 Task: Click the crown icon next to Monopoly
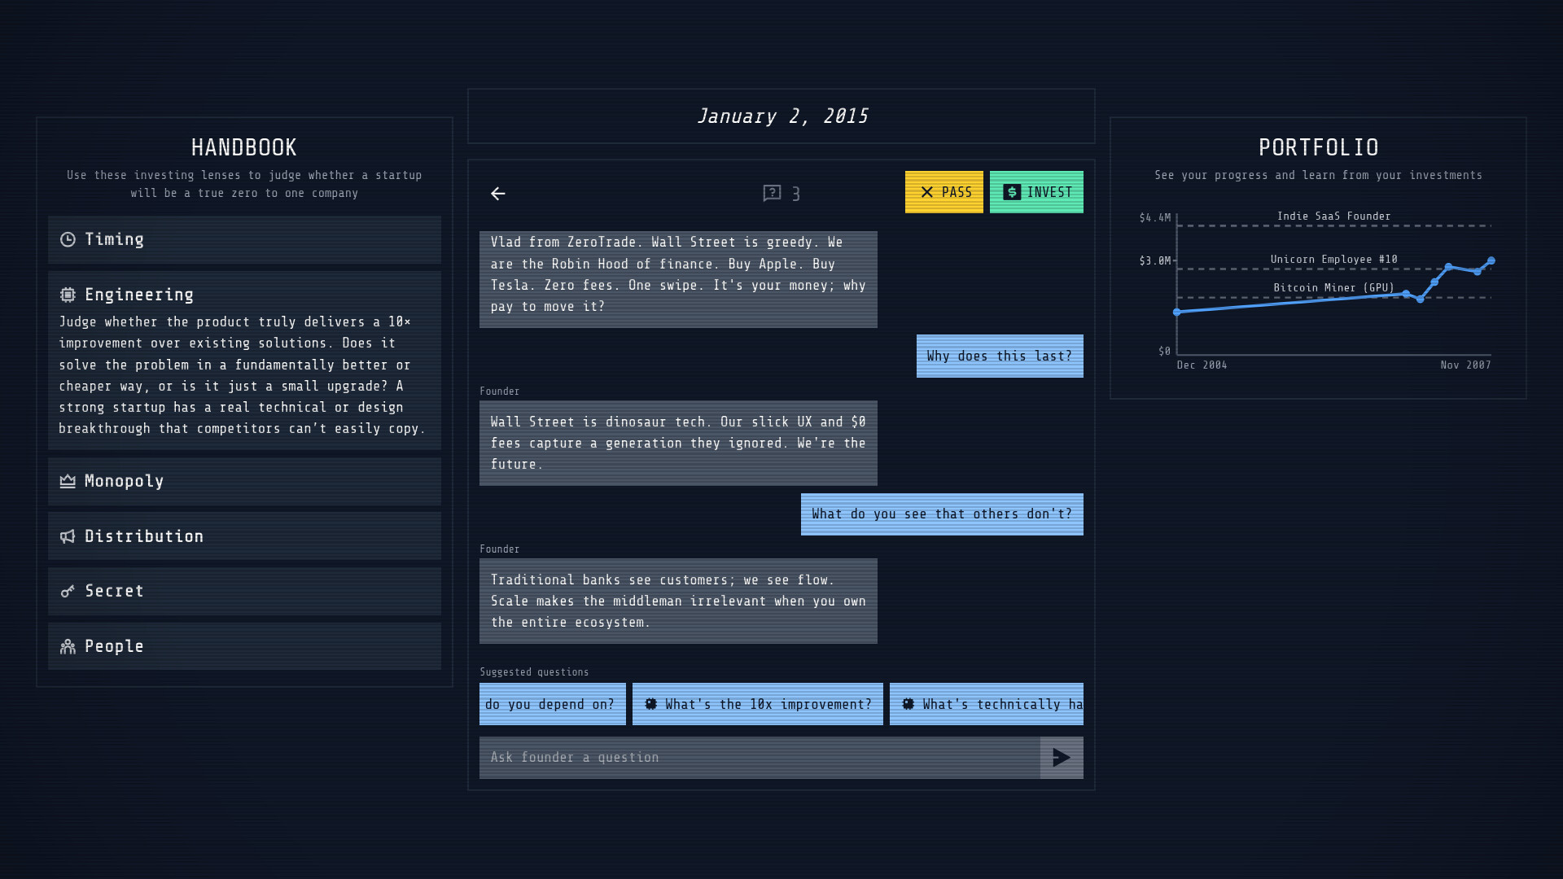tap(68, 481)
